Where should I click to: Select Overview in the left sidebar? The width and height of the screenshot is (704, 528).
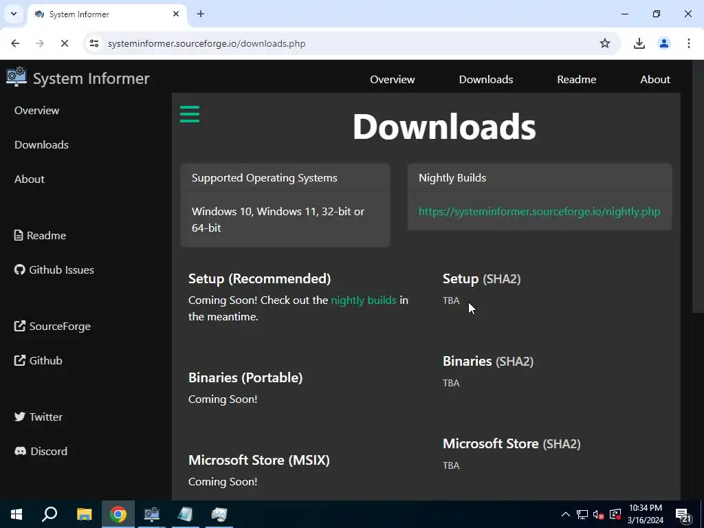[x=37, y=111]
